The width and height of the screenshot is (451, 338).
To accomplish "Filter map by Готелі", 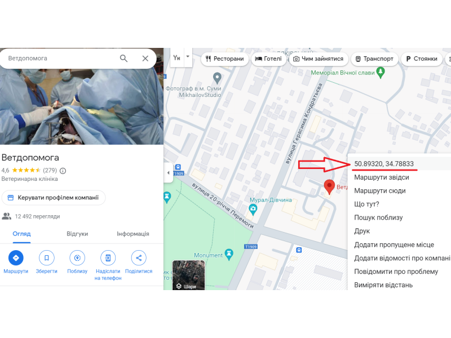I will 268,59.
